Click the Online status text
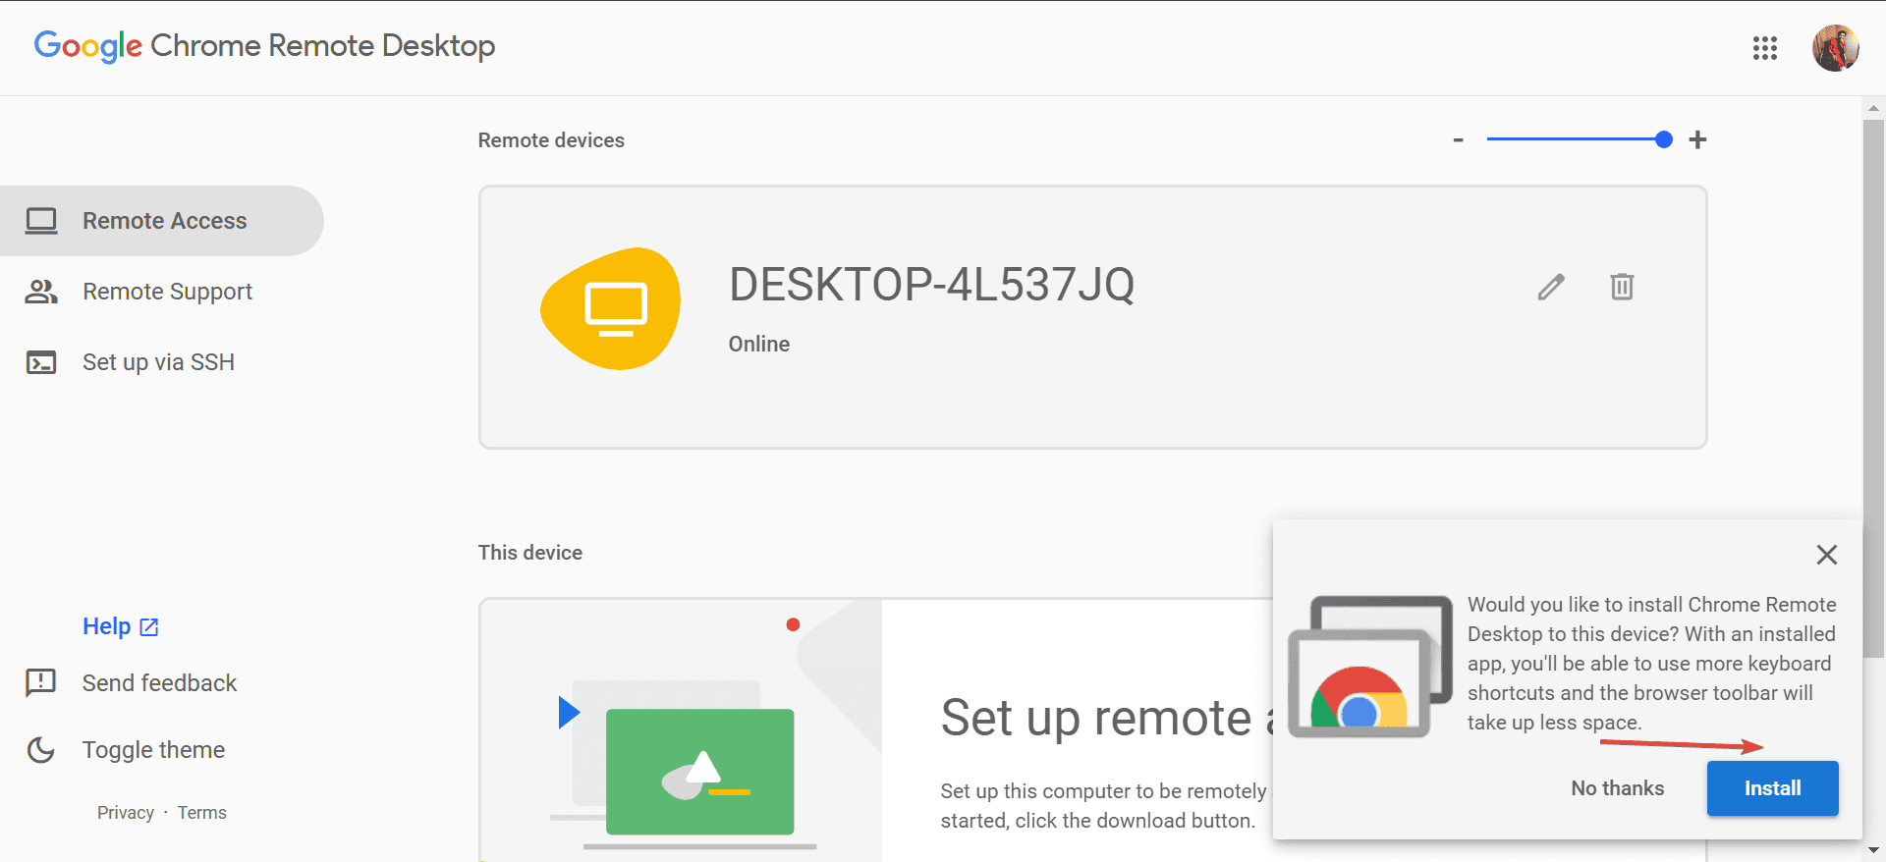Viewport: 1886px width, 862px height. 759,344
